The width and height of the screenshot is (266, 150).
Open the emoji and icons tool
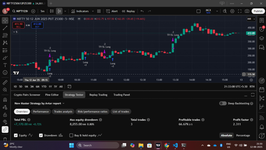(x=5, y=73)
